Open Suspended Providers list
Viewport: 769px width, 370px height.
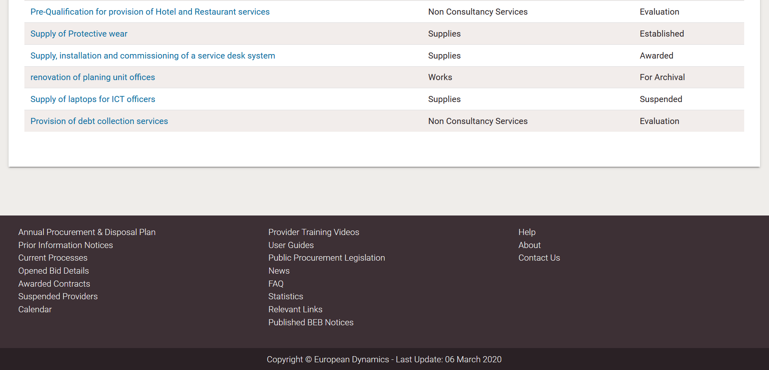[58, 296]
